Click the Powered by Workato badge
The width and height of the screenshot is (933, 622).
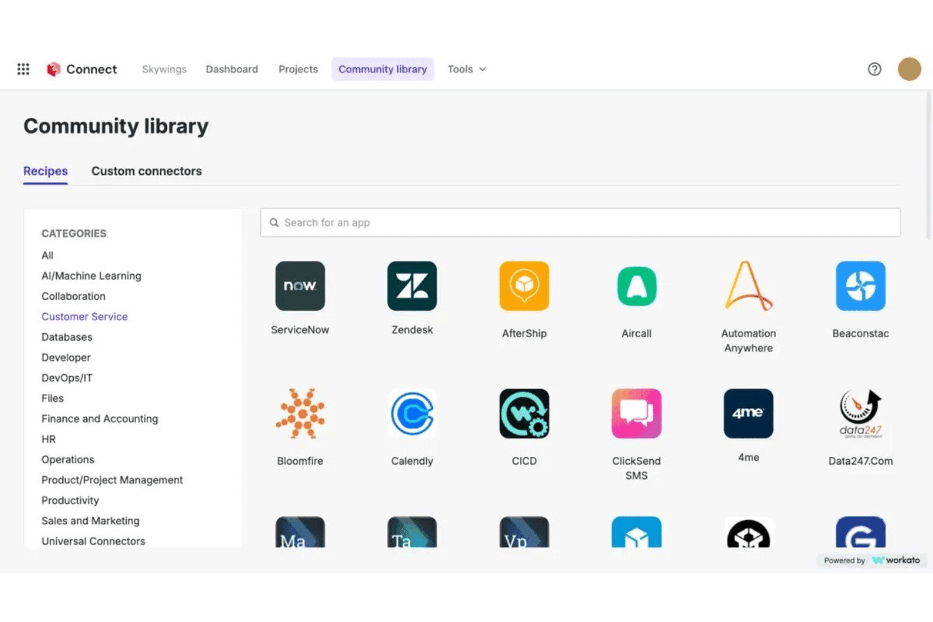tap(872, 560)
